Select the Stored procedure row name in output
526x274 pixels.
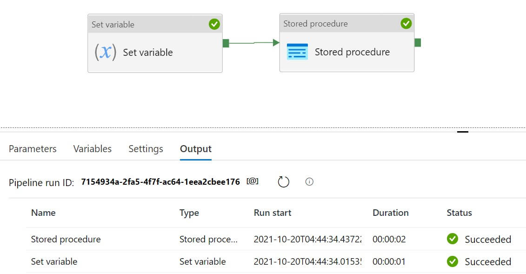66,239
